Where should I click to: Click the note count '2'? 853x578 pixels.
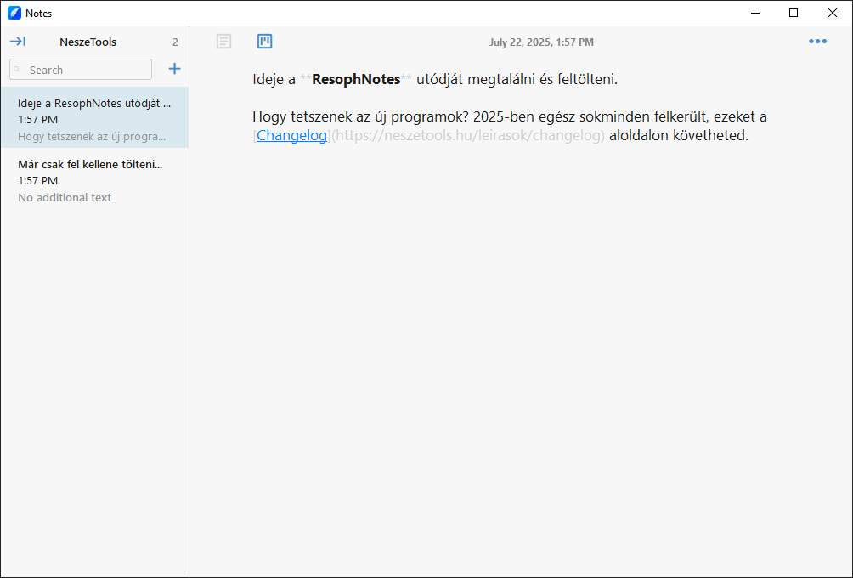pyautogui.click(x=175, y=42)
